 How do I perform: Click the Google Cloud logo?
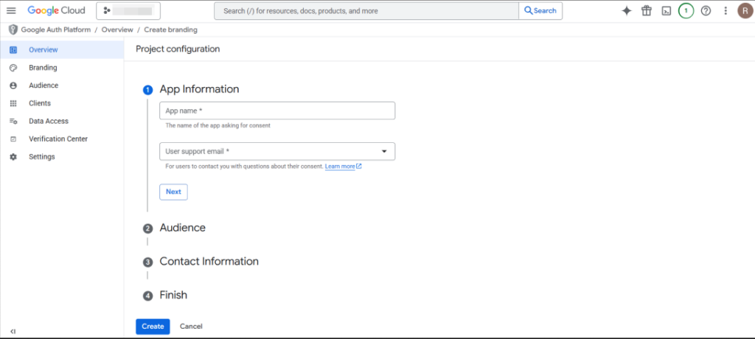pos(56,10)
